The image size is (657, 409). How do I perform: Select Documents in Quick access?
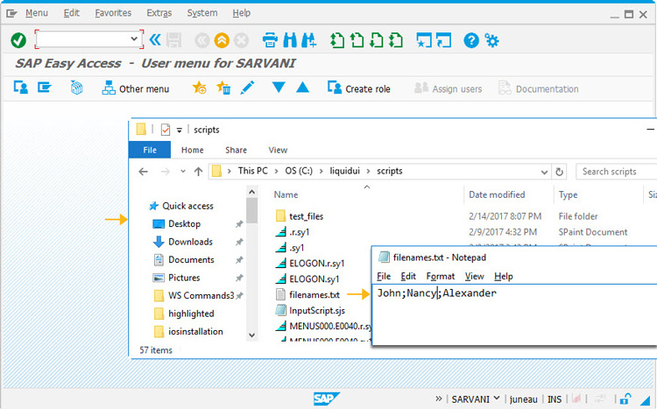(191, 260)
